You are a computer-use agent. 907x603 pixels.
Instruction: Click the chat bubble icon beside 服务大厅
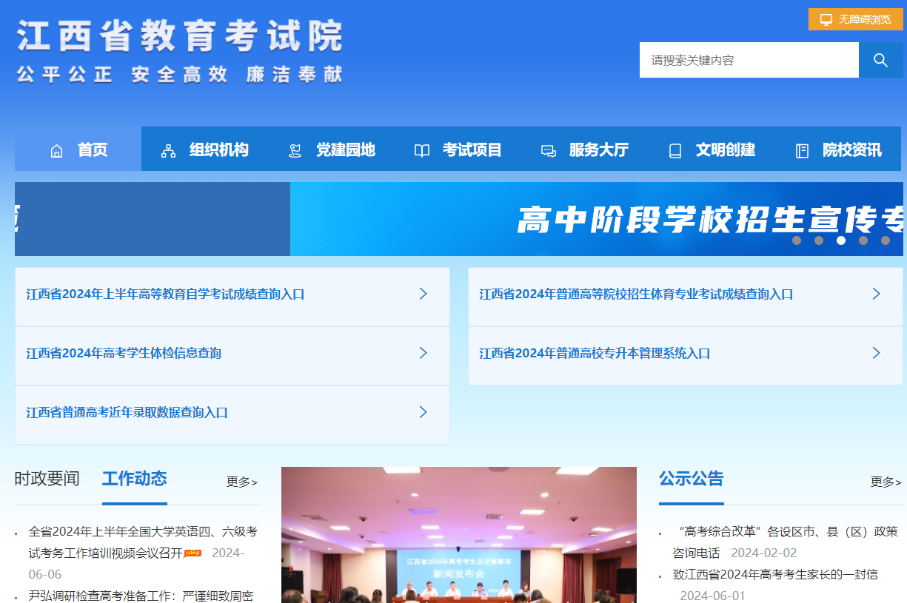point(548,151)
